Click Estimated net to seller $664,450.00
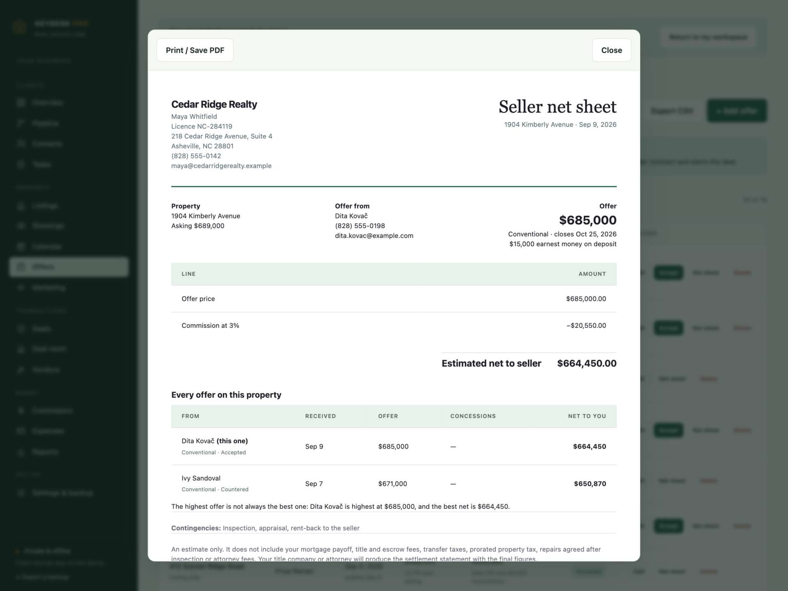This screenshot has height=591, width=788. [x=529, y=363]
